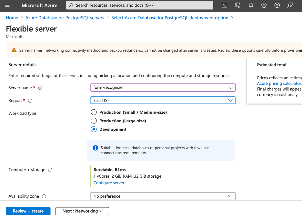Click the blue info icon in Development note
This screenshot has width=302, height=218.
(x=95, y=148)
